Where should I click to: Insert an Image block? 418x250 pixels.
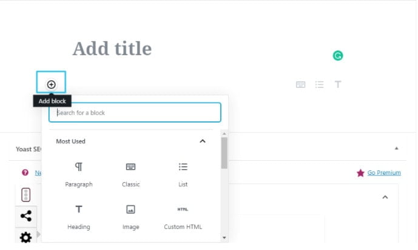130,217
